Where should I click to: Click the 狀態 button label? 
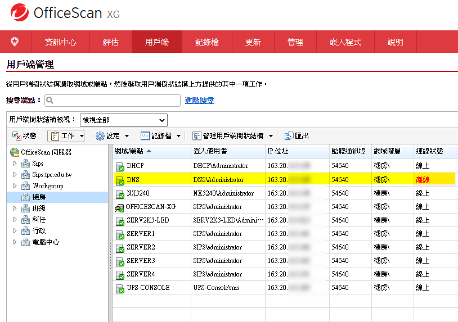tap(29, 136)
